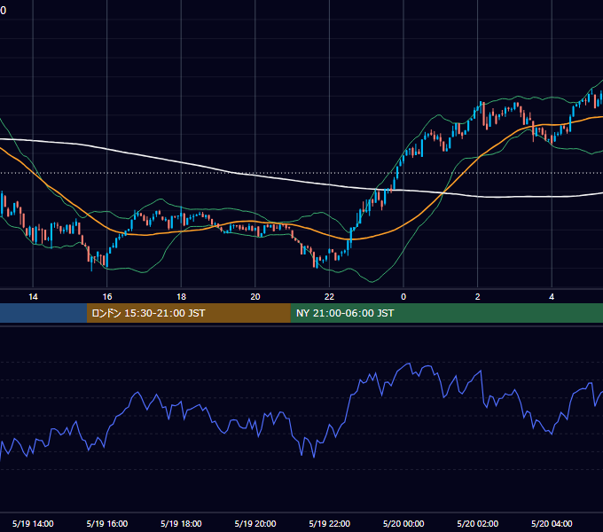Click the '20' hour axis label
The height and width of the screenshot is (532, 603).
click(x=255, y=297)
